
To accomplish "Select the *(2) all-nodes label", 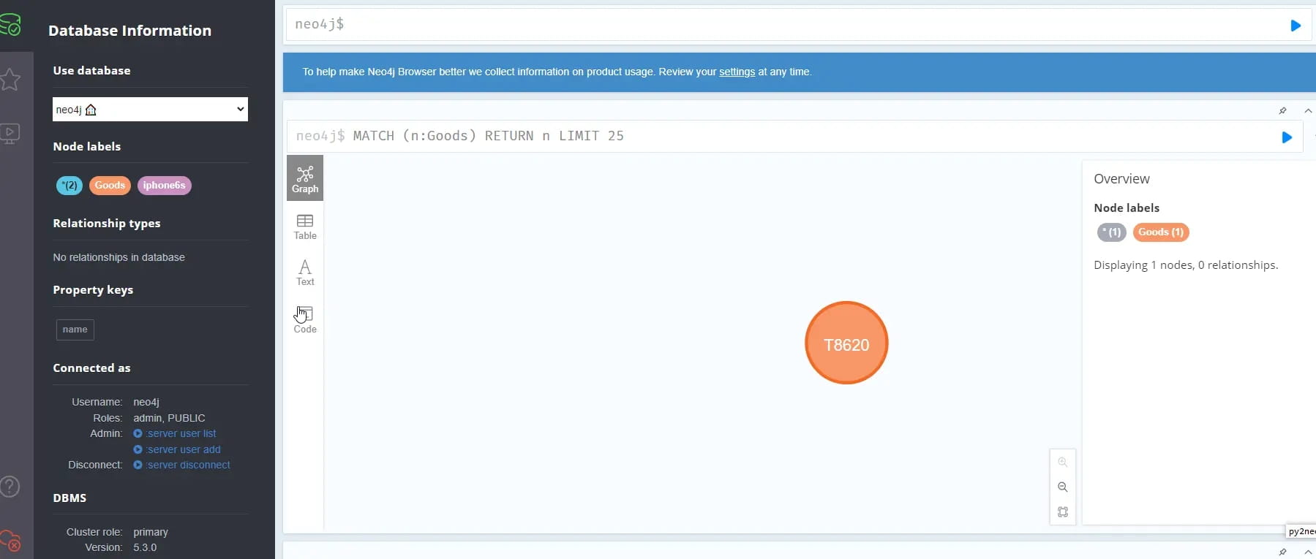I will pos(69,186).
